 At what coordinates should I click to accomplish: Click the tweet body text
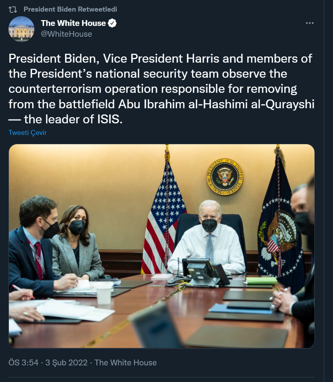click(161, 89)
